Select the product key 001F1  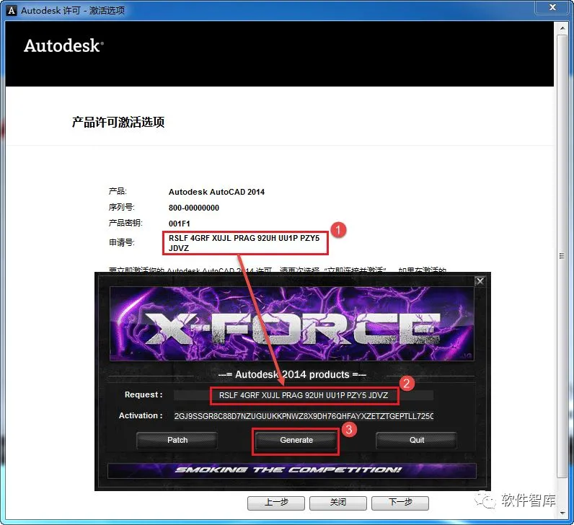coord(179,224)
